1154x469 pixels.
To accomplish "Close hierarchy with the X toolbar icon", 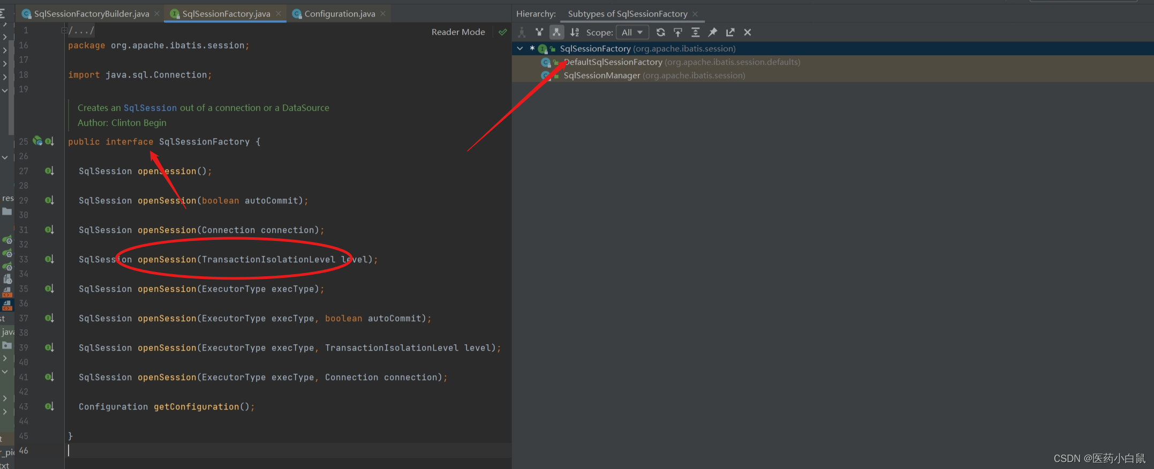I will click(x=748, y=33).
